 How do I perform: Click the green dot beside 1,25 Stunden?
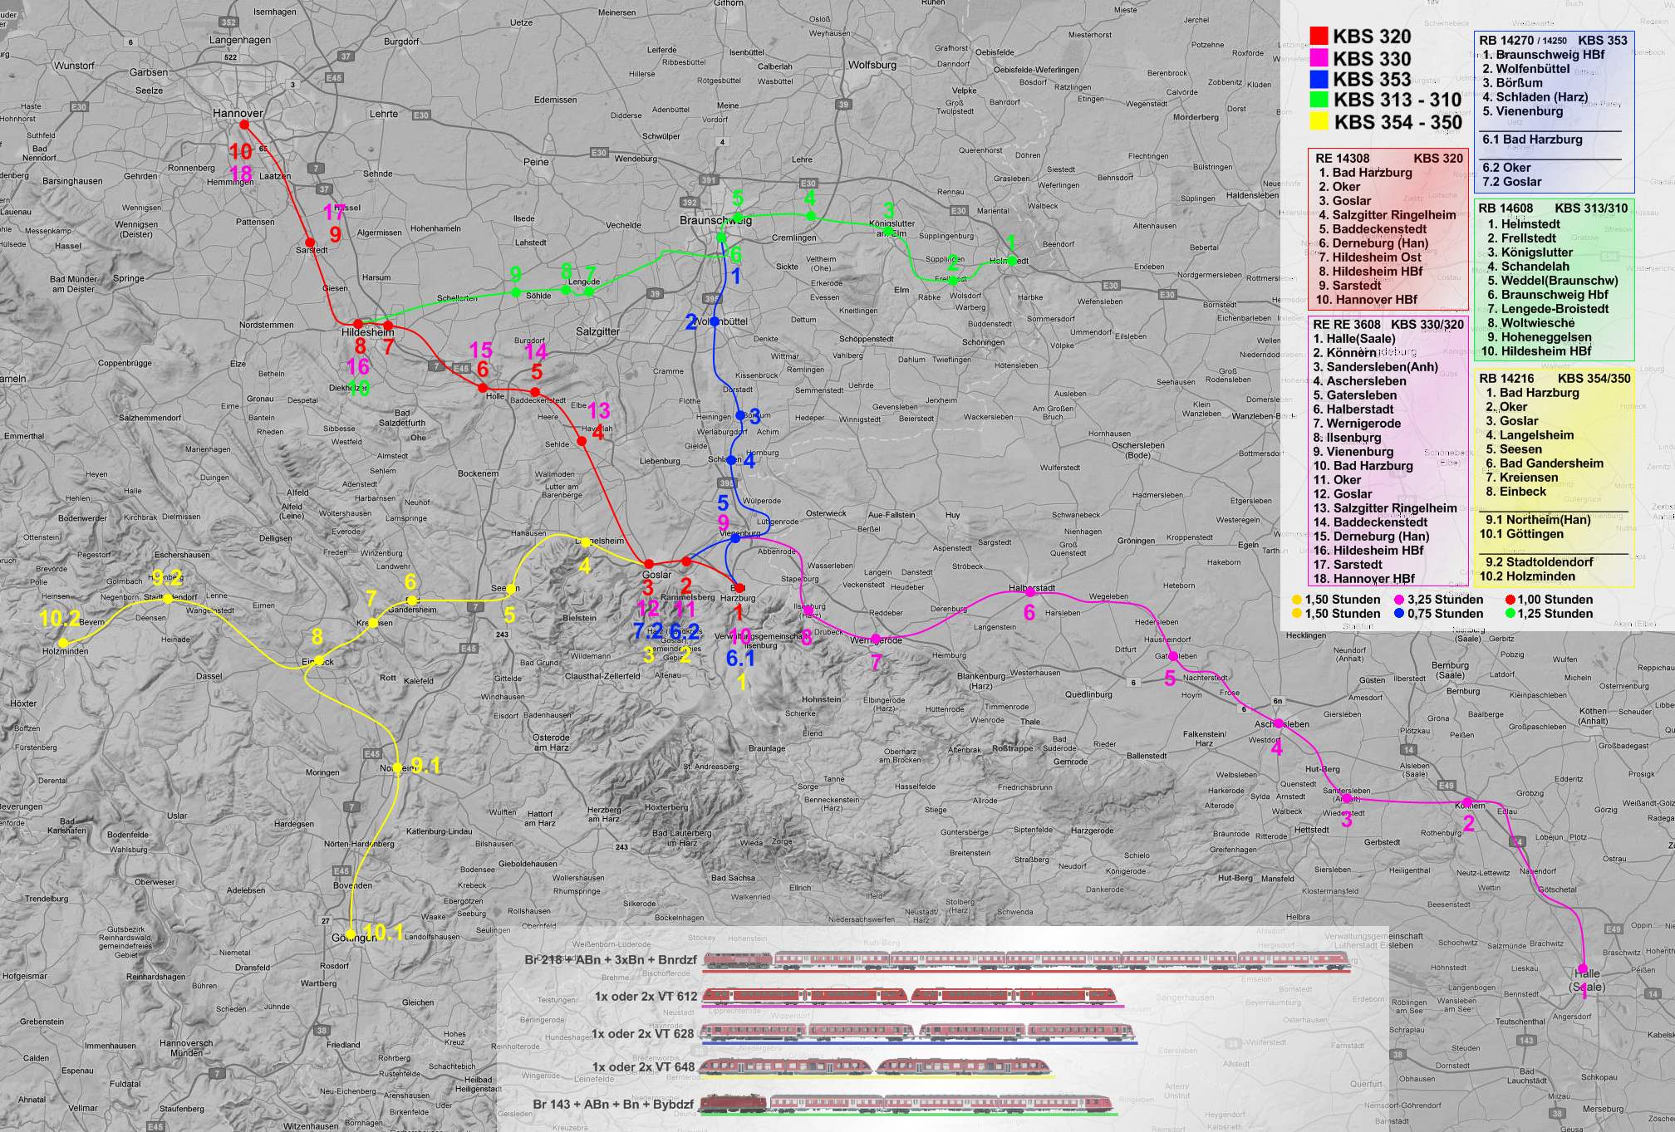pos(1510,614)
